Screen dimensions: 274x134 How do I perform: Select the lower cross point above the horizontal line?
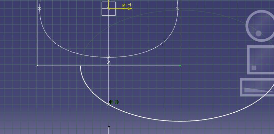point(109,62)
